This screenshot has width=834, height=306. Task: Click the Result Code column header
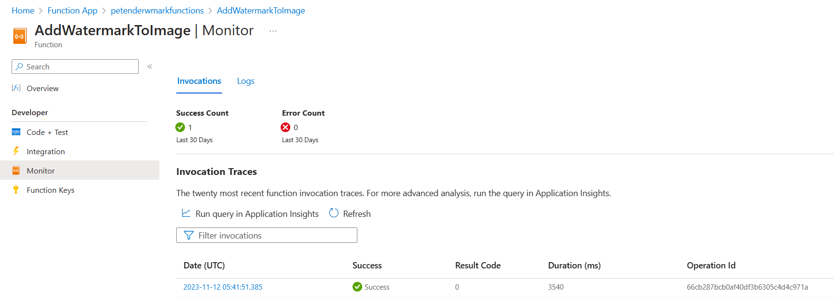(478, 266)
